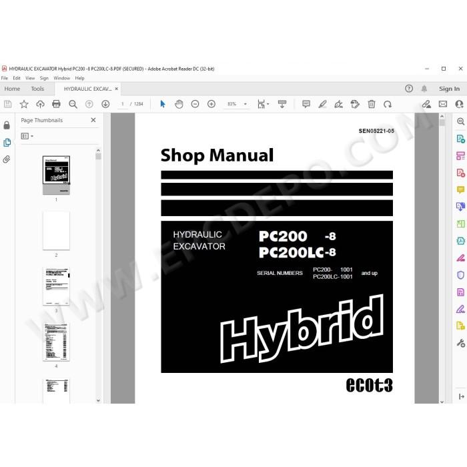Open the Help question mark icon
This screenshot has width=467, height=467.
tap(409, 89)
